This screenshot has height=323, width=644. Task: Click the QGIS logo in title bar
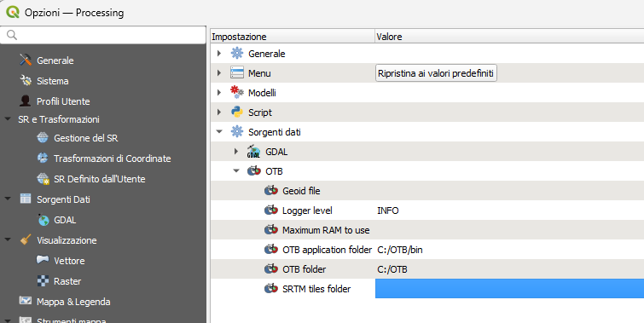[13, 12]
